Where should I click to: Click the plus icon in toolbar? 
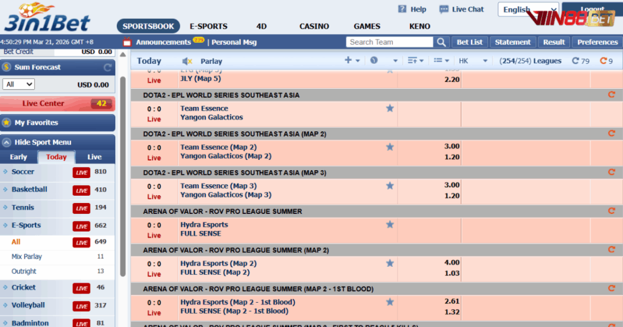(x=348, y=60)
